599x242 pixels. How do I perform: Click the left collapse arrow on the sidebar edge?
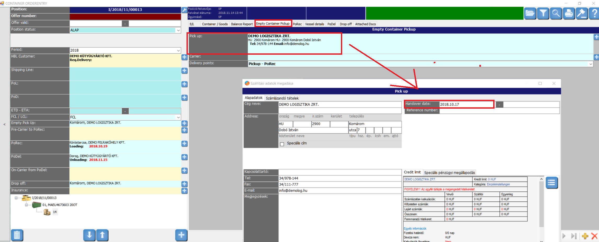(4, 125)
